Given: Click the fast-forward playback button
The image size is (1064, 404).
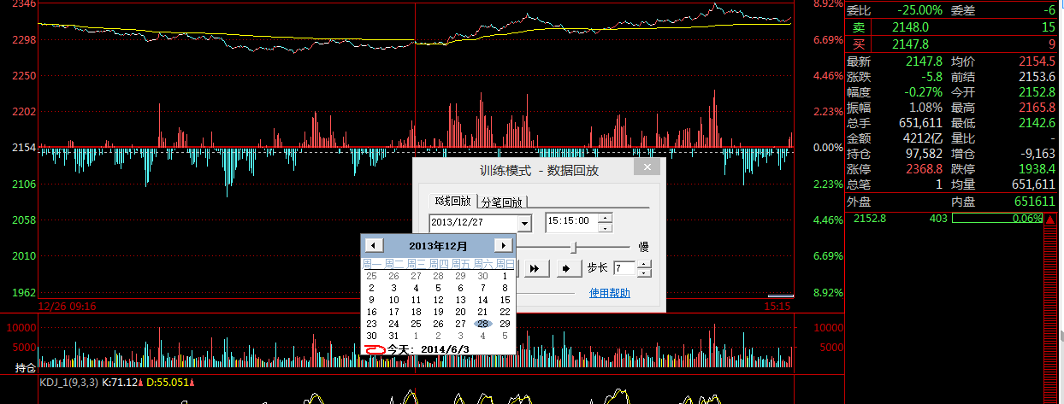Looking at the screenshot, I should [x=536, y=268].
